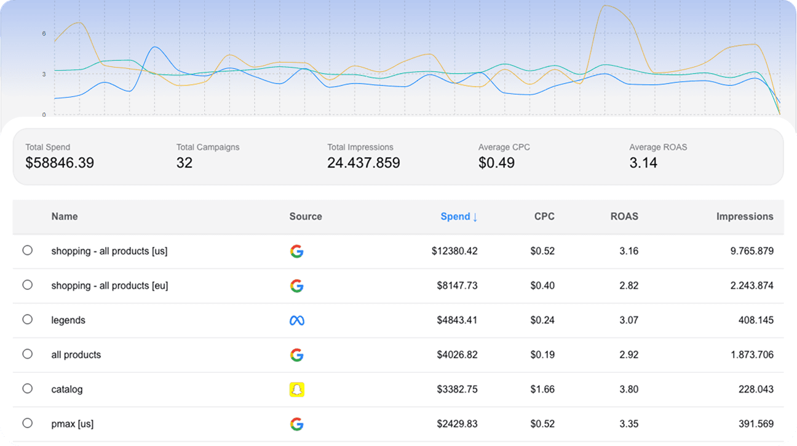Click the Google icon next to all products

pyautogui.click(x=297, y=354)
